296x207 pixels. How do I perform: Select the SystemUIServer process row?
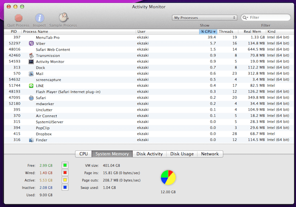click(x=149, y=122)
